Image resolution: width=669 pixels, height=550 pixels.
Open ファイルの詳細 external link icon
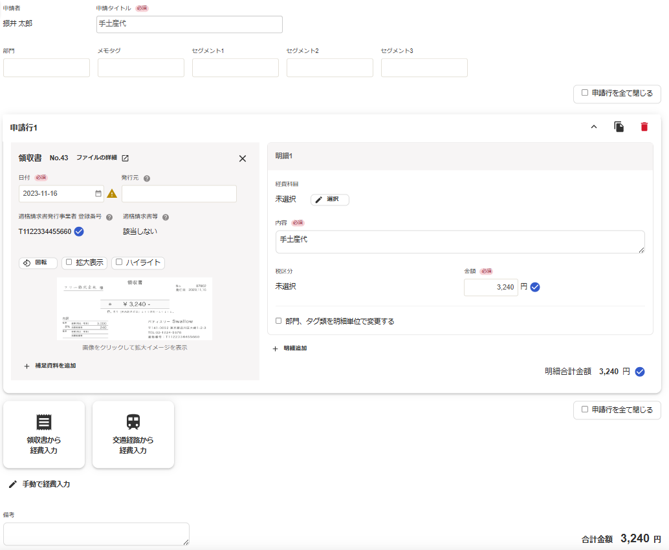coord(125,158)
